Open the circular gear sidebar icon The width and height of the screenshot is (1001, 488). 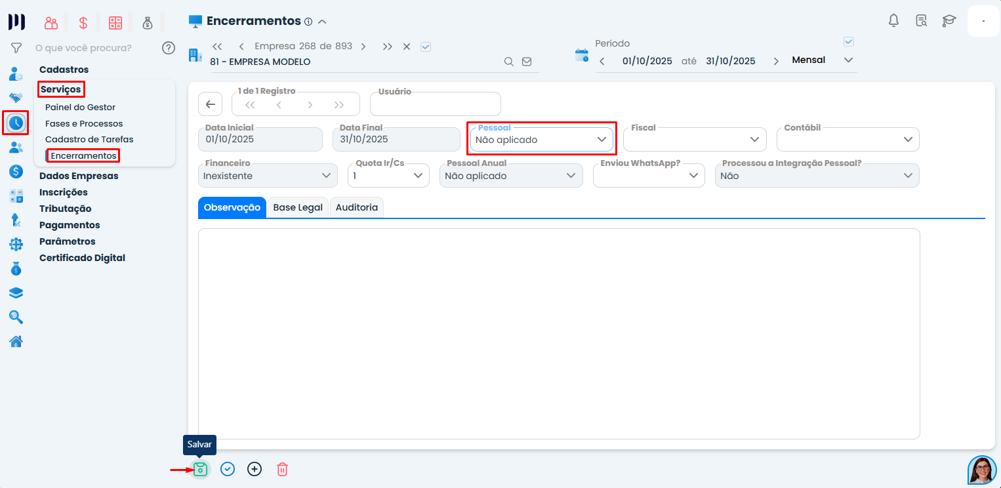click(16, 244)
